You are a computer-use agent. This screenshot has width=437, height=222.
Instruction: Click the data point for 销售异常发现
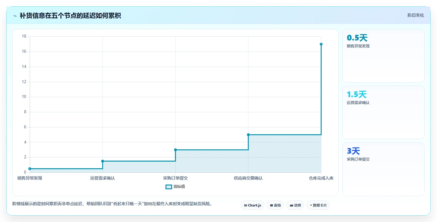[30, 169]
